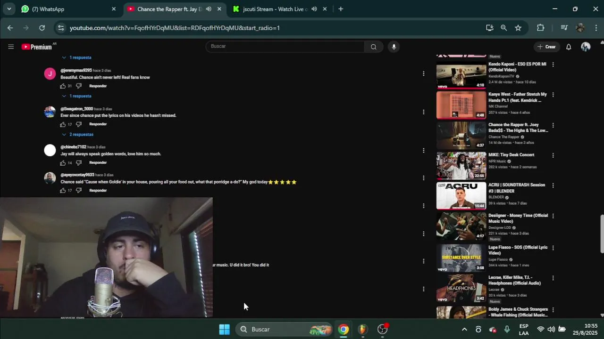Open the Windows Start menu
The image size is (604, 339).
pos(224,329)
